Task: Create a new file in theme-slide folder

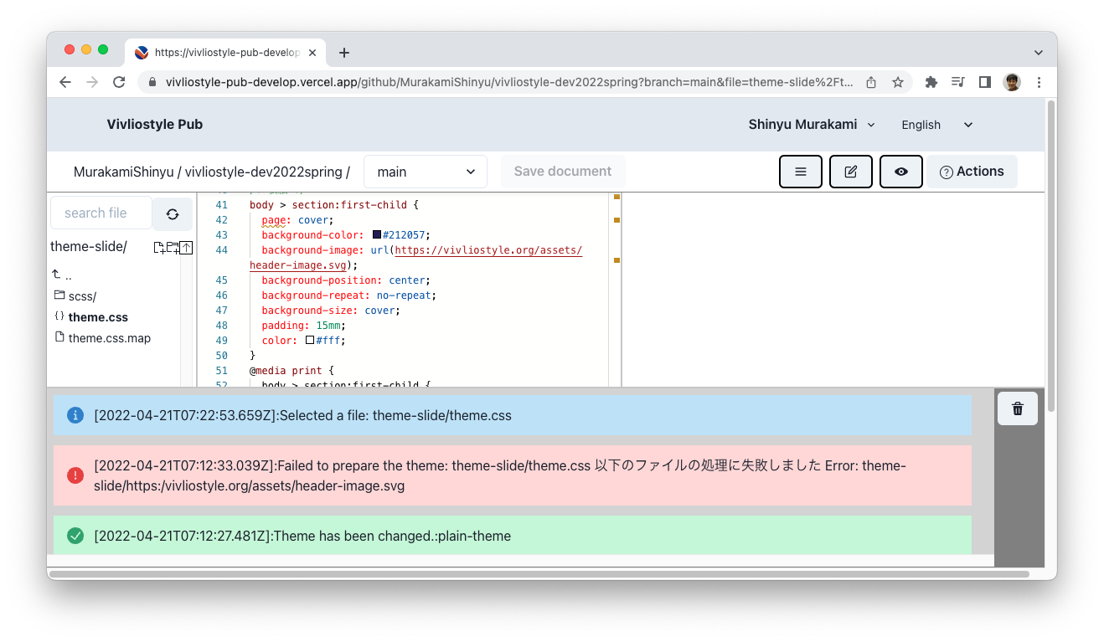Action: (157, 248)
